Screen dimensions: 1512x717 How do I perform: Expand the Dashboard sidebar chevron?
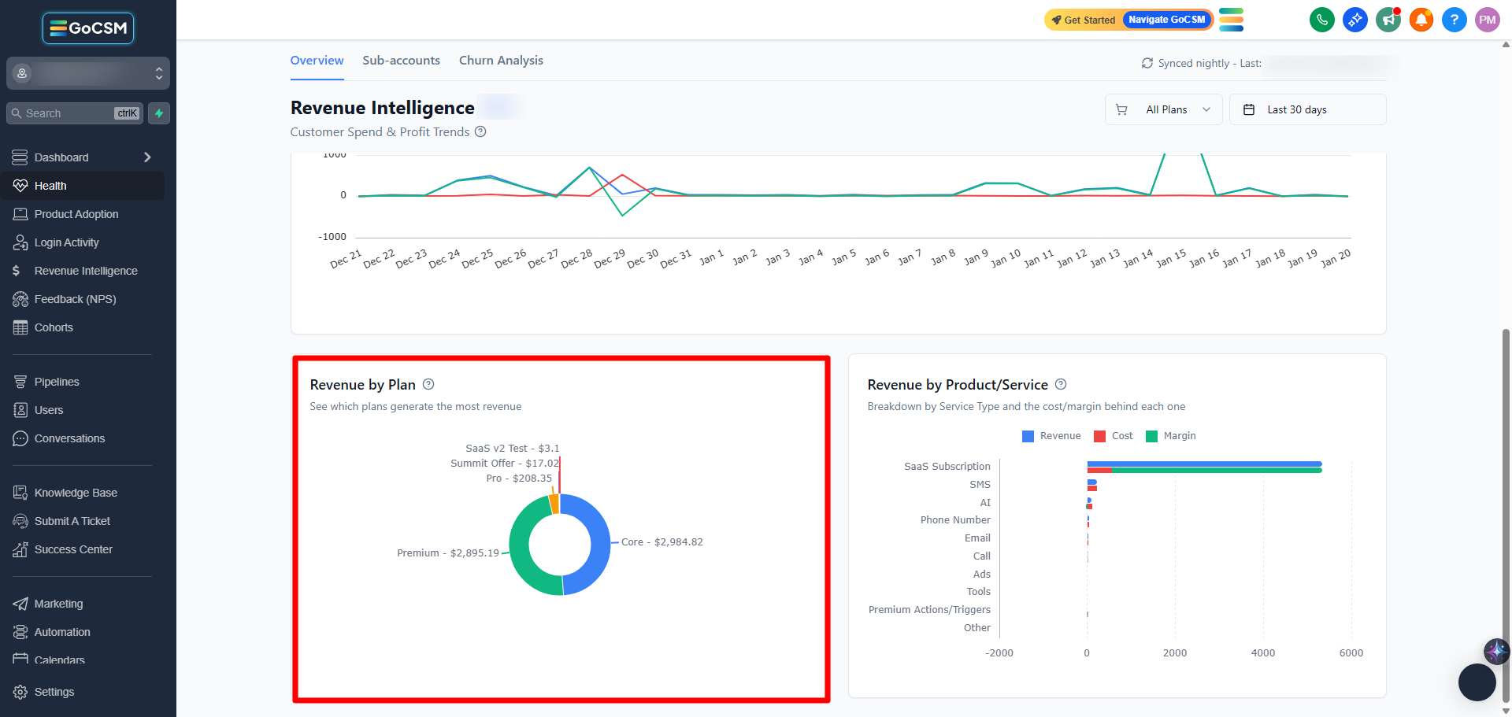(x=147, y=157)
